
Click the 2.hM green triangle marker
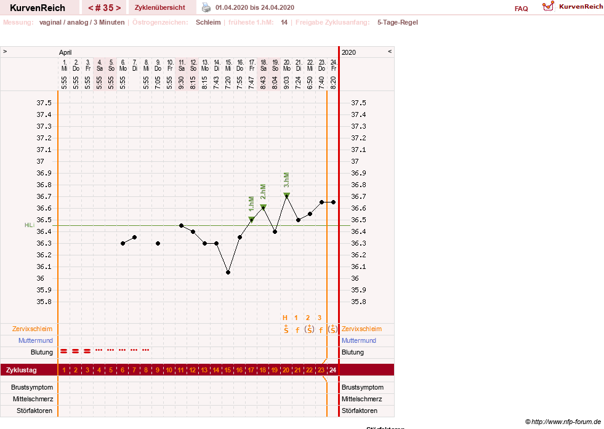point(263,207)
